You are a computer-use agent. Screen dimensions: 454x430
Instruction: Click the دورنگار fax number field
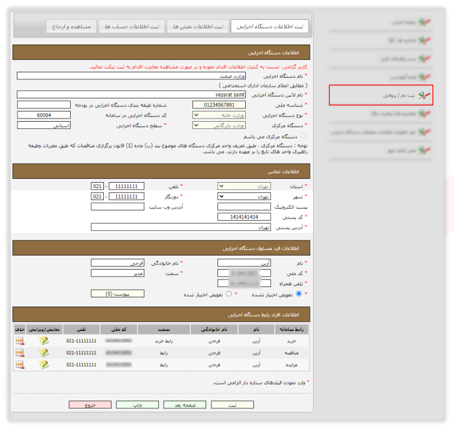(127, 196)
